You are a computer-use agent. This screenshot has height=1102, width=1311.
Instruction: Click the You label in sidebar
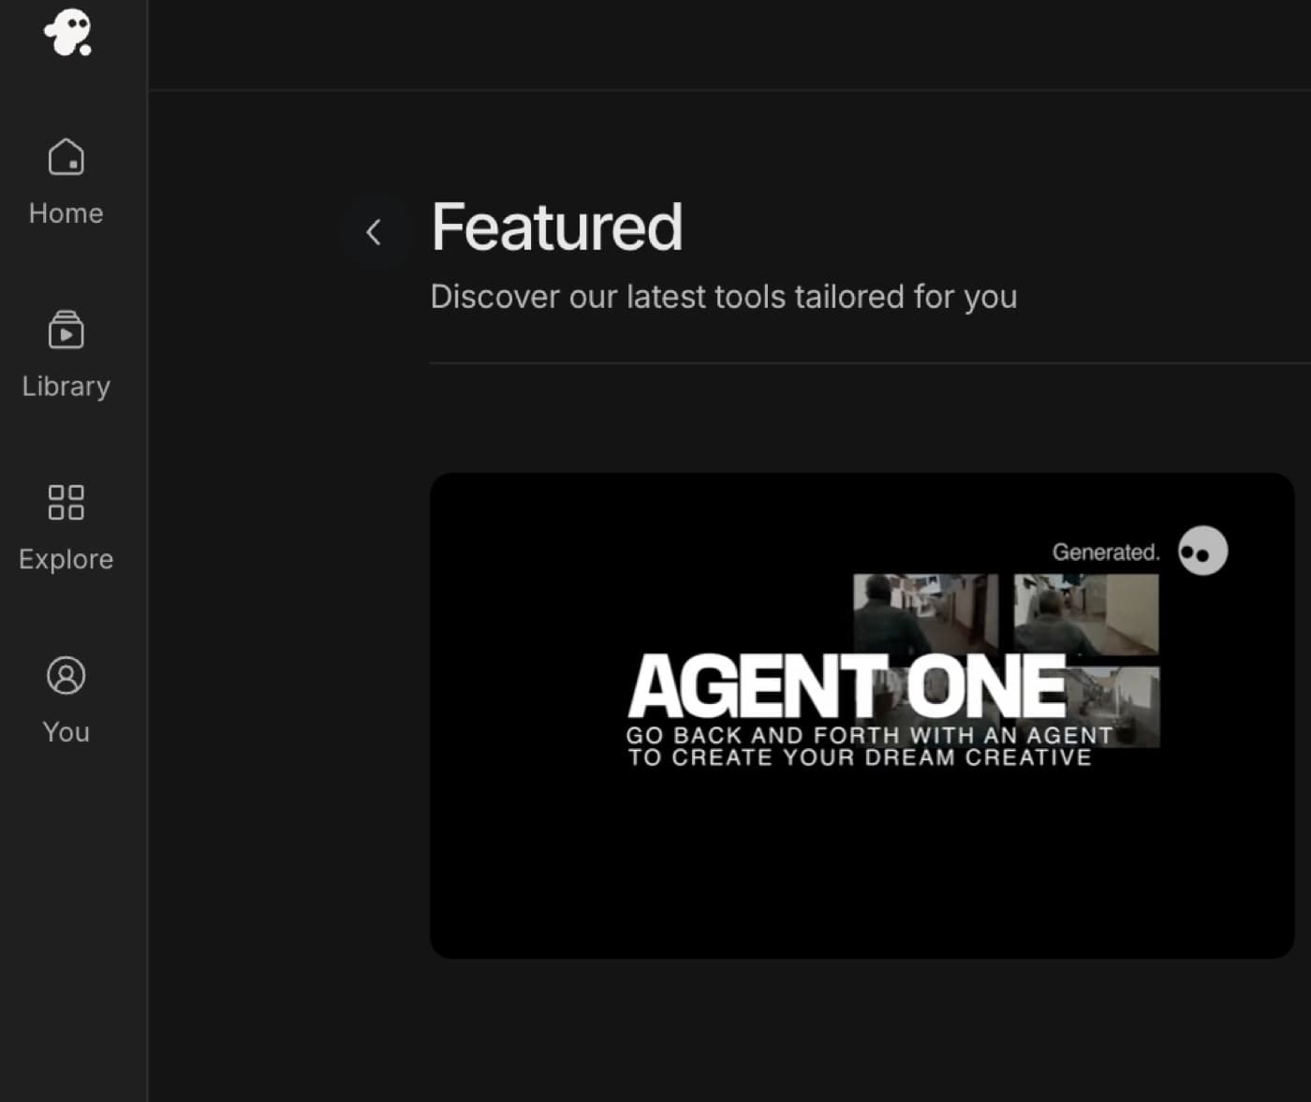coord(66,732)
